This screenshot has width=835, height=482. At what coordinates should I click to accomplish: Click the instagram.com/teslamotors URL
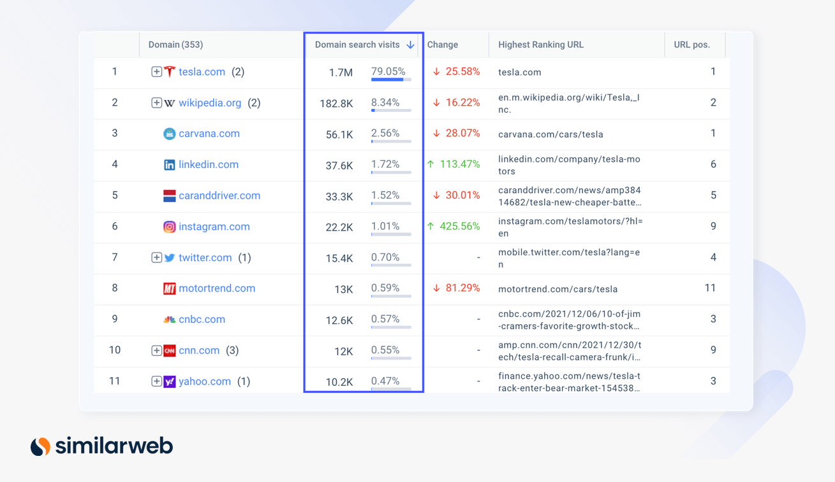570,227
